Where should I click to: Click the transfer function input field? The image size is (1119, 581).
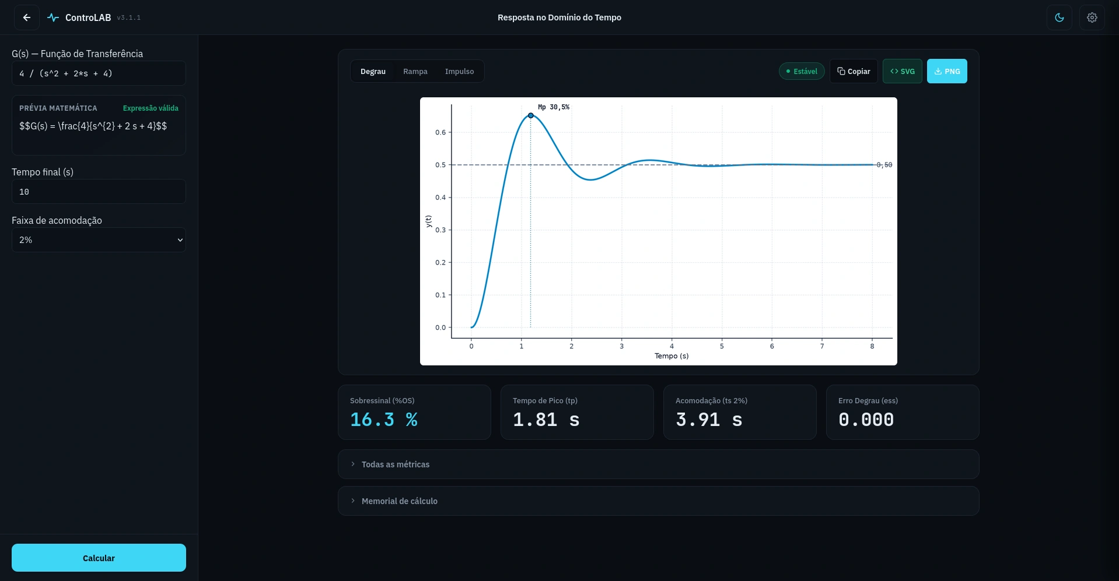coord(99,73)
